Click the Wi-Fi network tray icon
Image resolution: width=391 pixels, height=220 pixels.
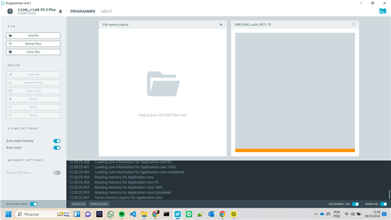[346, 214]
